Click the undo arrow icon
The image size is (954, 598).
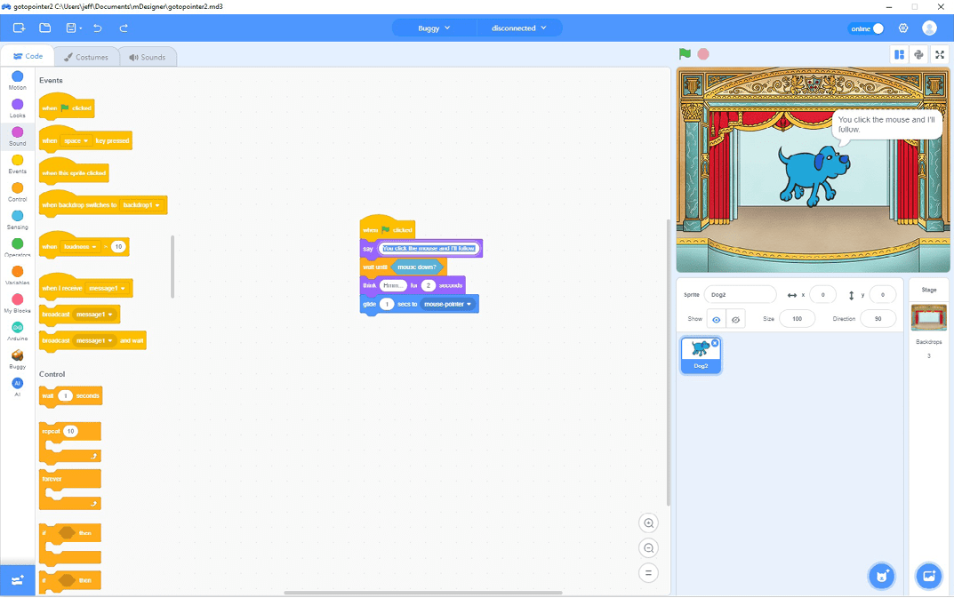[97, 28]
